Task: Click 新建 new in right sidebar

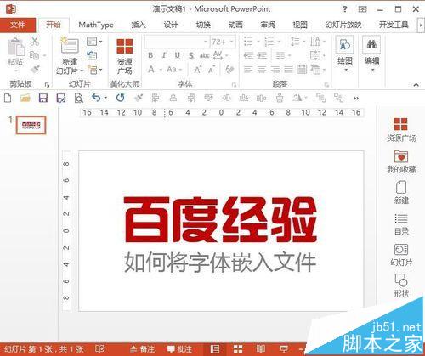Action: (x=401, y=193)
